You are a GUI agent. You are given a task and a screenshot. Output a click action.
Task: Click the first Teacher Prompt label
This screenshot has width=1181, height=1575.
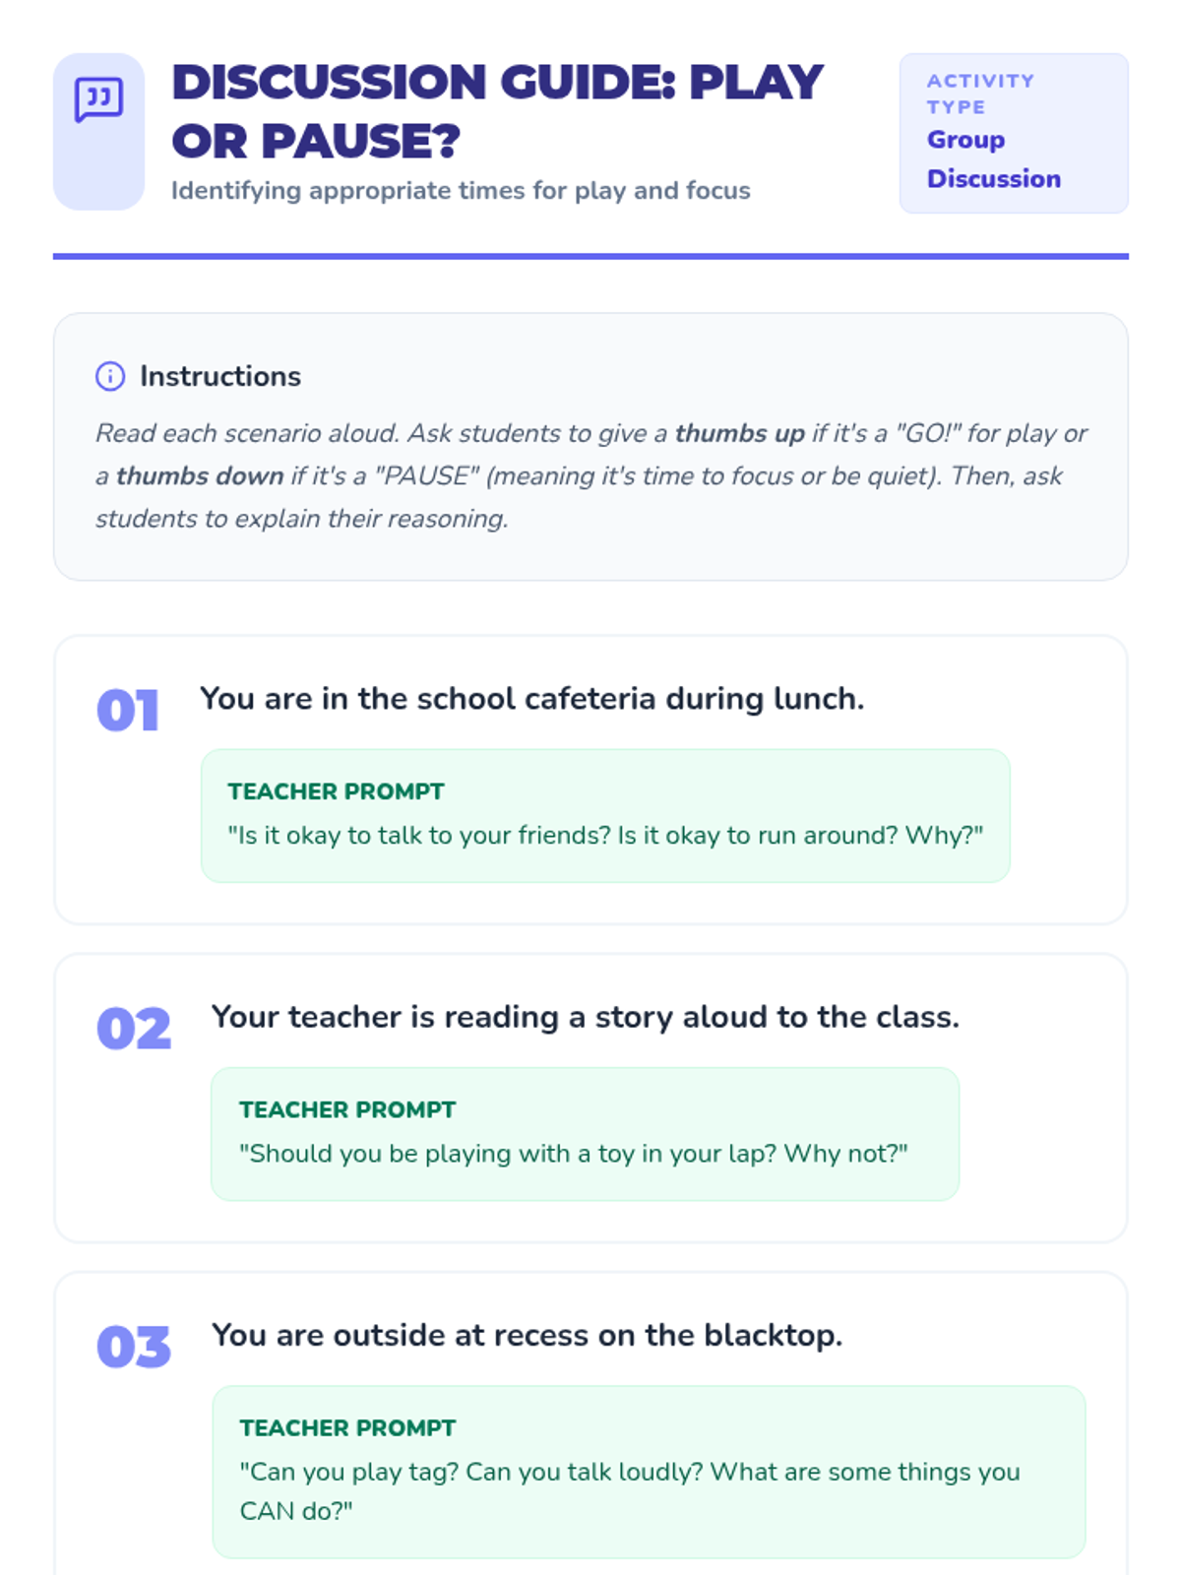click(x=336, y=791)
